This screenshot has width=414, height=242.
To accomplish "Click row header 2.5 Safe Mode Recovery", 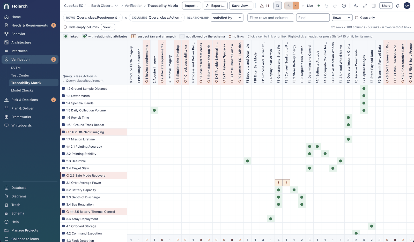I will click(94, 176).
